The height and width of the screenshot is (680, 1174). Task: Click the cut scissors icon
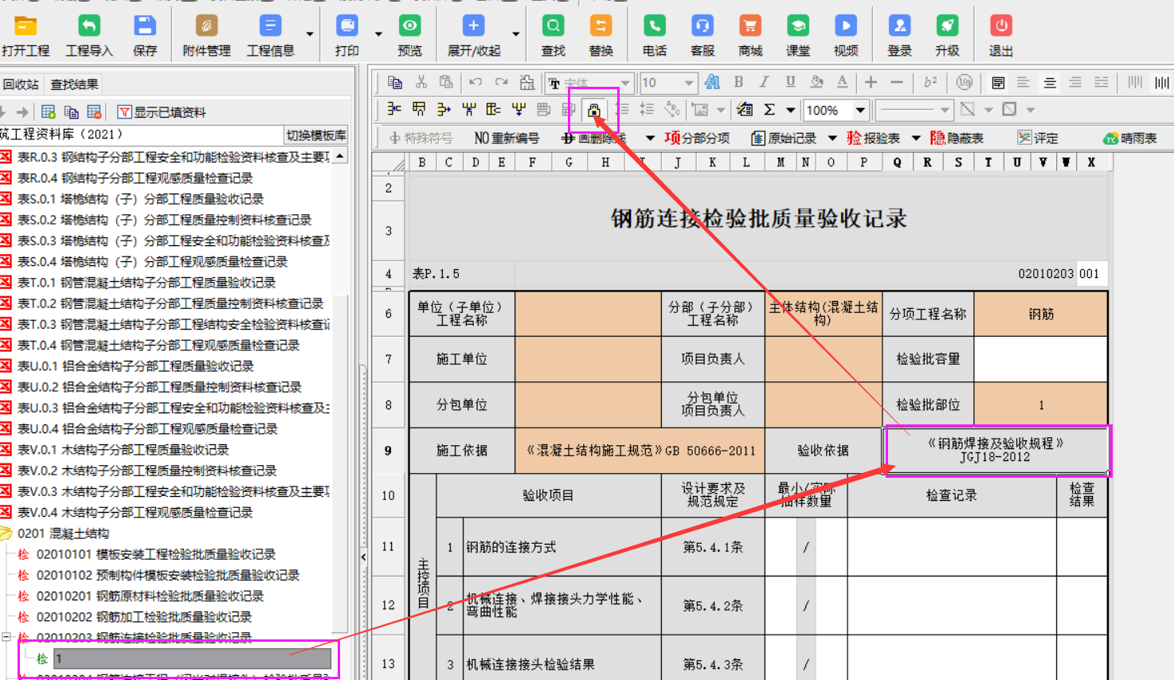(x=421, y=82)
